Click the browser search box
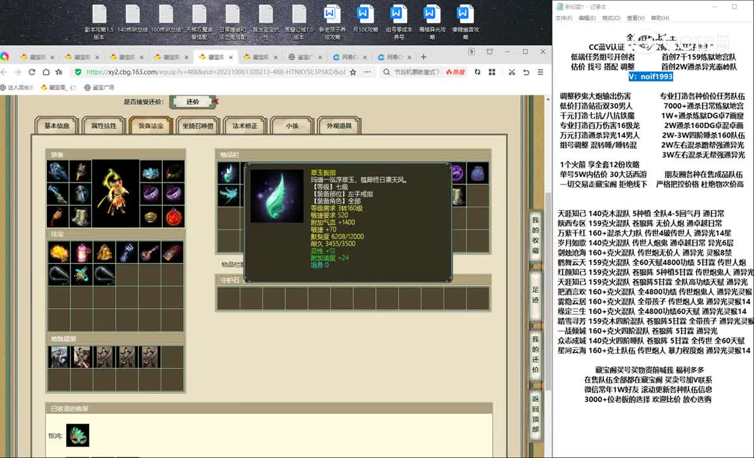Viewport: 754px width, 458px height. [416, 72]
